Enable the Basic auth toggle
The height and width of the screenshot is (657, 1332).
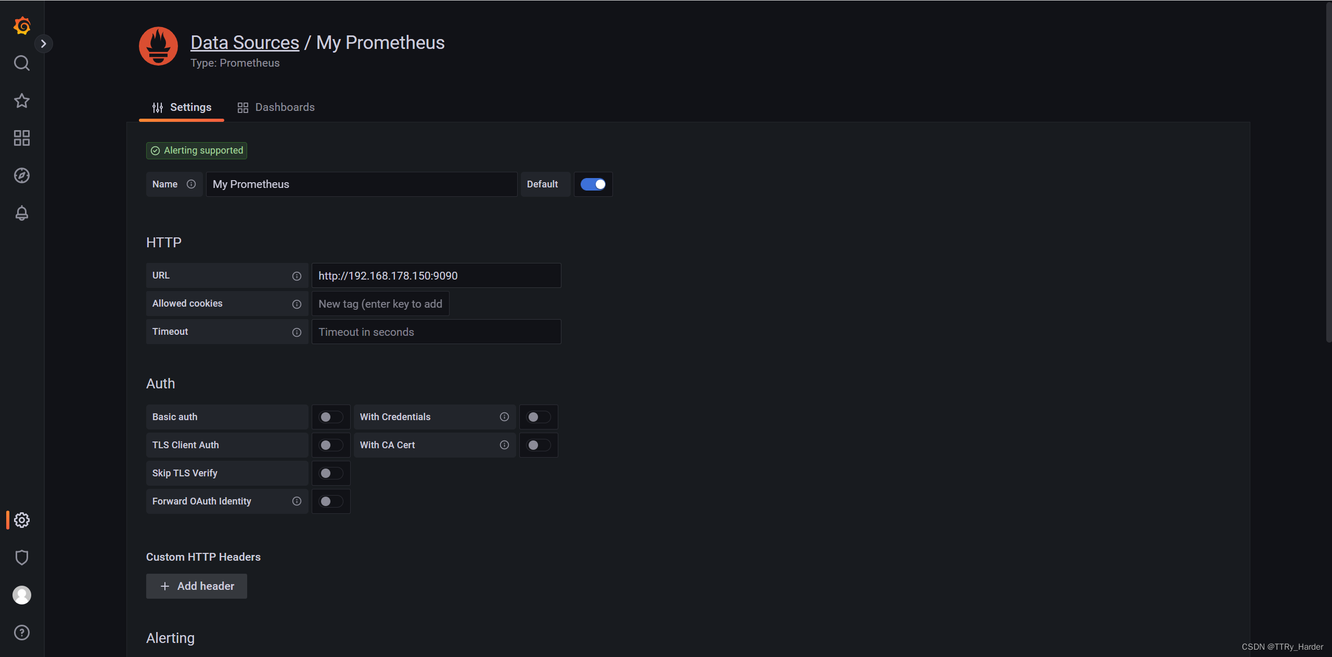(x=331, y=417)
